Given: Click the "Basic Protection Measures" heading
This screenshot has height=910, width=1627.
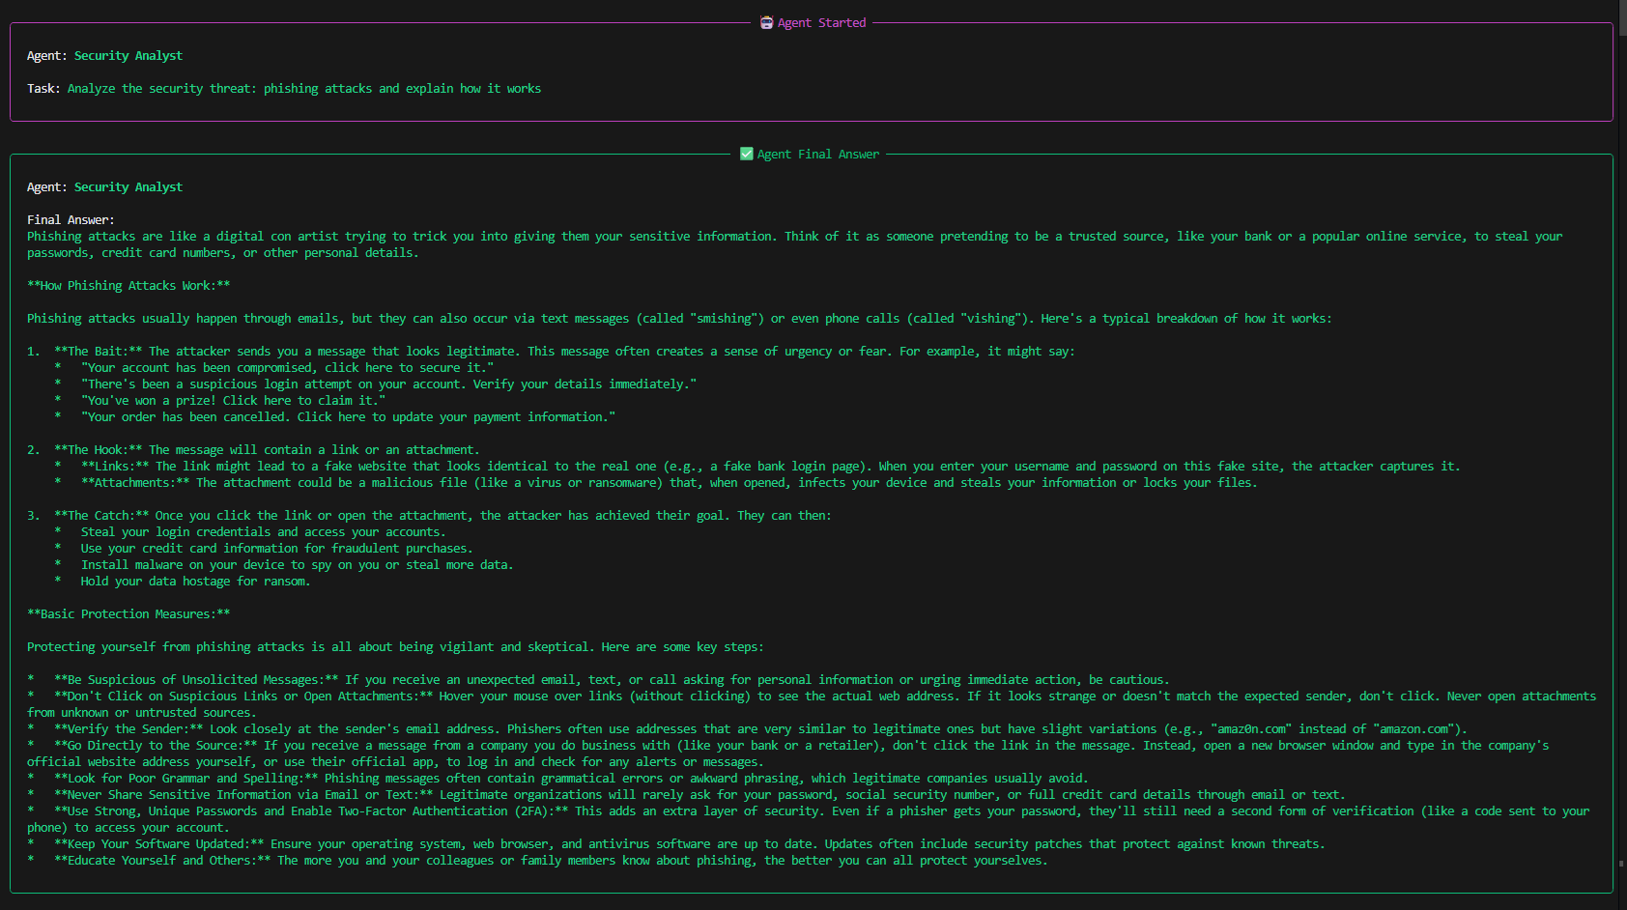Looking at the screenshot, I should 128,614.
